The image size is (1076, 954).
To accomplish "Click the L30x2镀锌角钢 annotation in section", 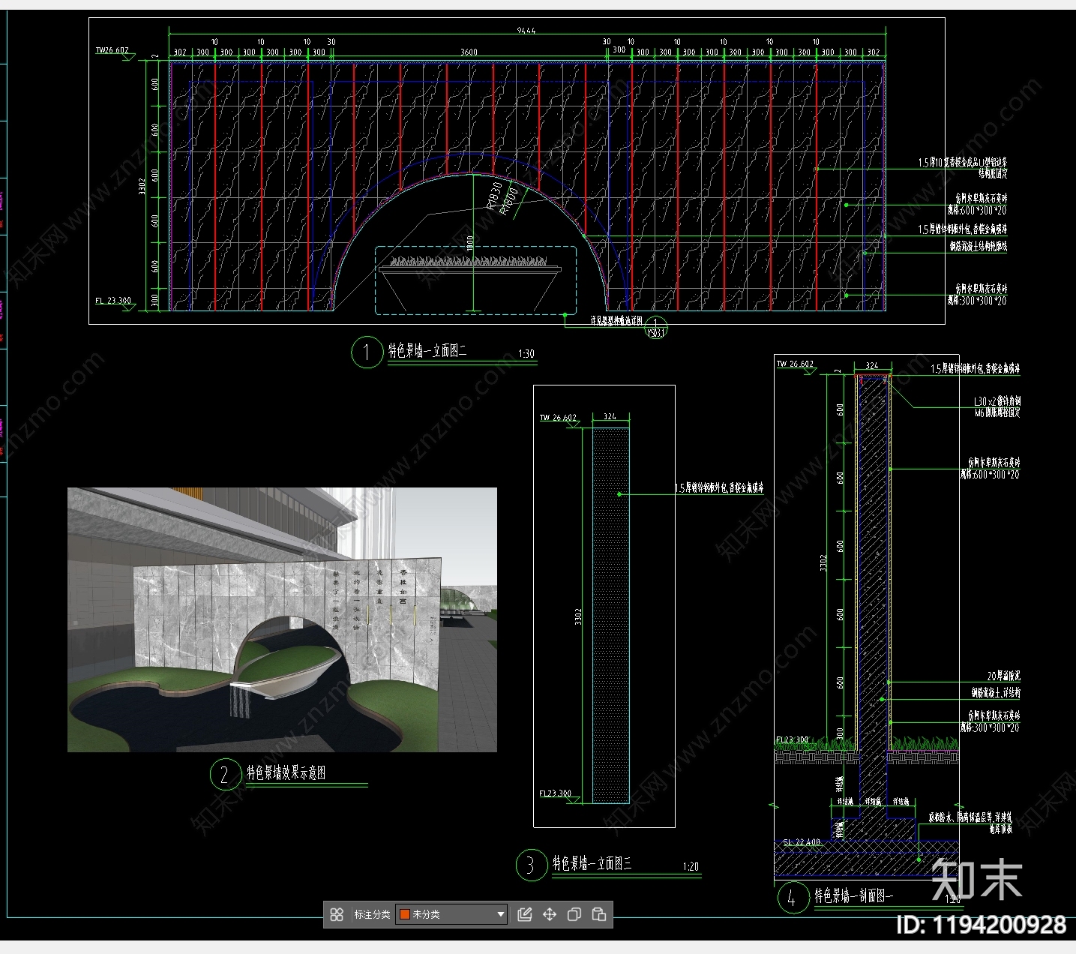I will pyautogui.click(x=997, y=401).
